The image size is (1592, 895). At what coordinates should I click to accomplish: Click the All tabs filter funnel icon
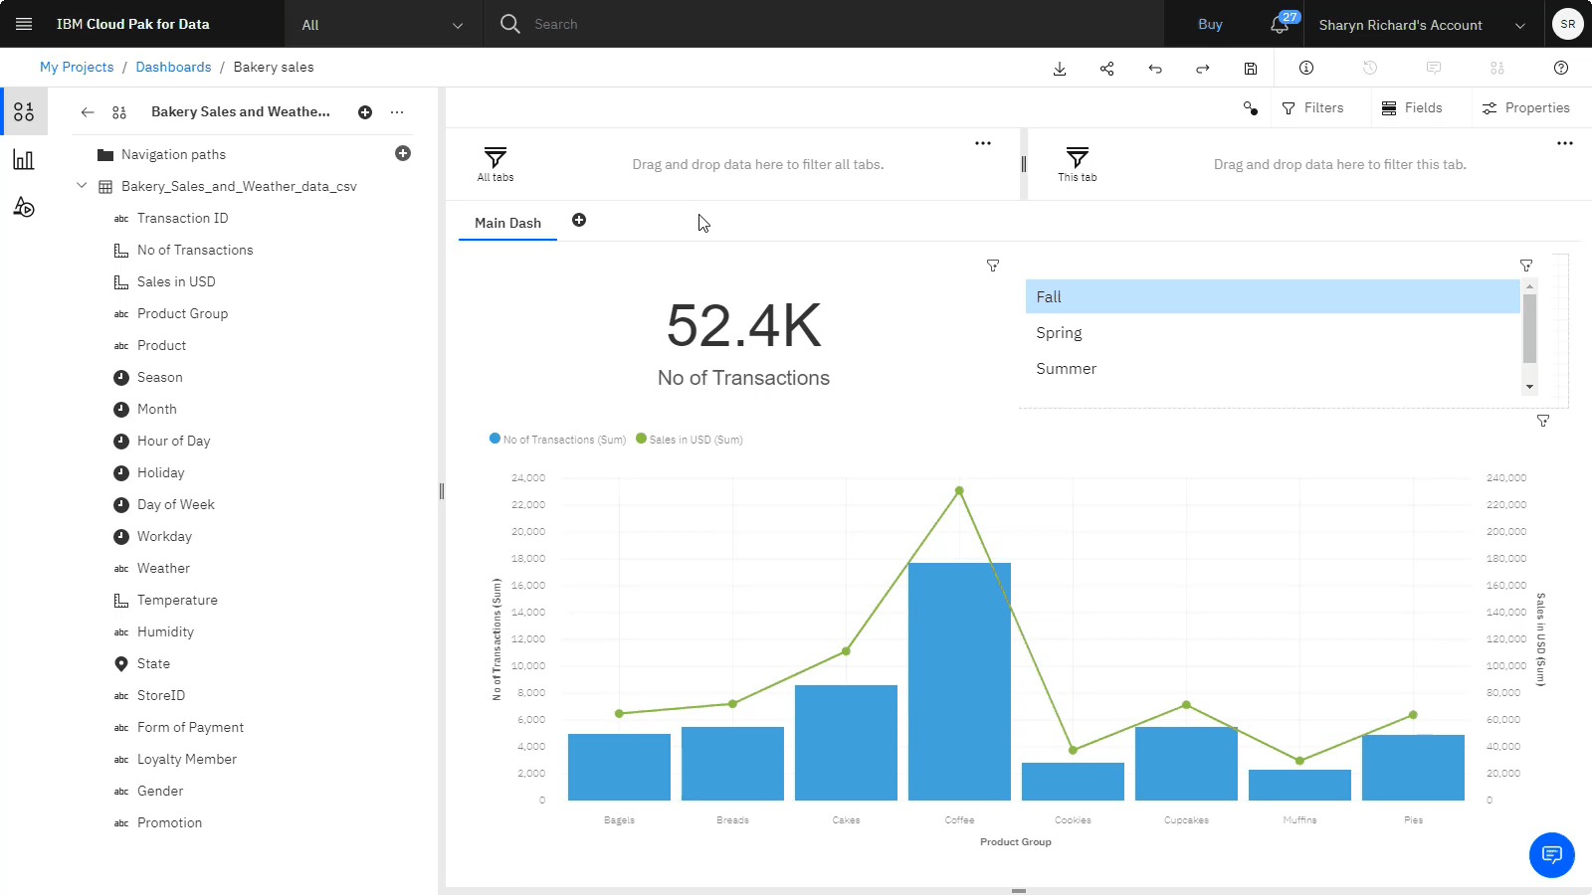tap(496, 157)
